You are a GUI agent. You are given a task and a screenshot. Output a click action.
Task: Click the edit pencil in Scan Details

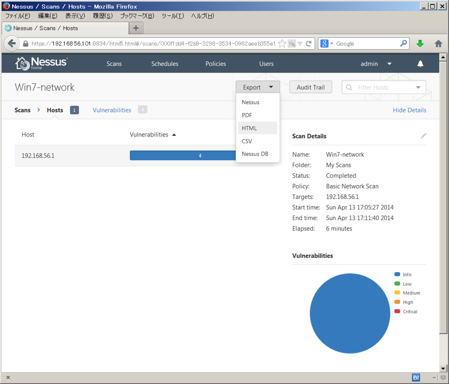[423, 136]
